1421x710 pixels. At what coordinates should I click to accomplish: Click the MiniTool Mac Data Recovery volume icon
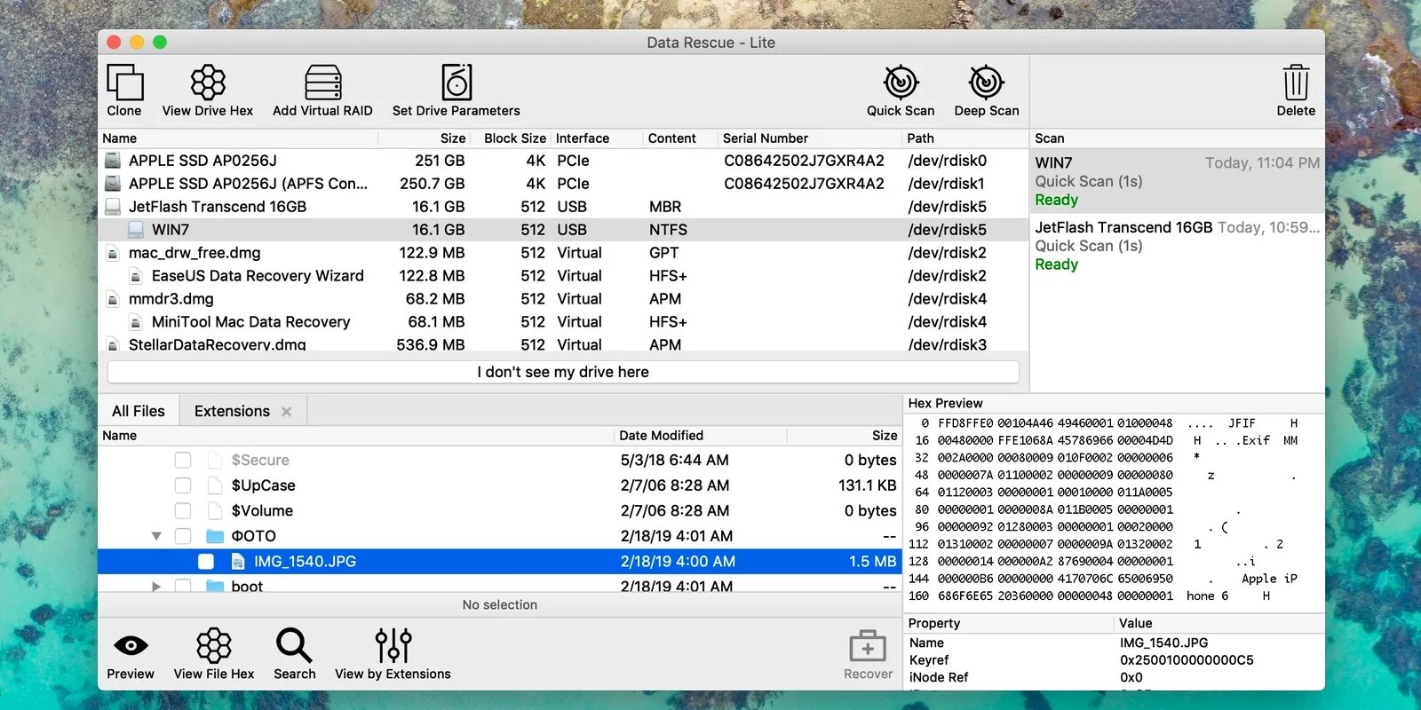tap(136, 322)
